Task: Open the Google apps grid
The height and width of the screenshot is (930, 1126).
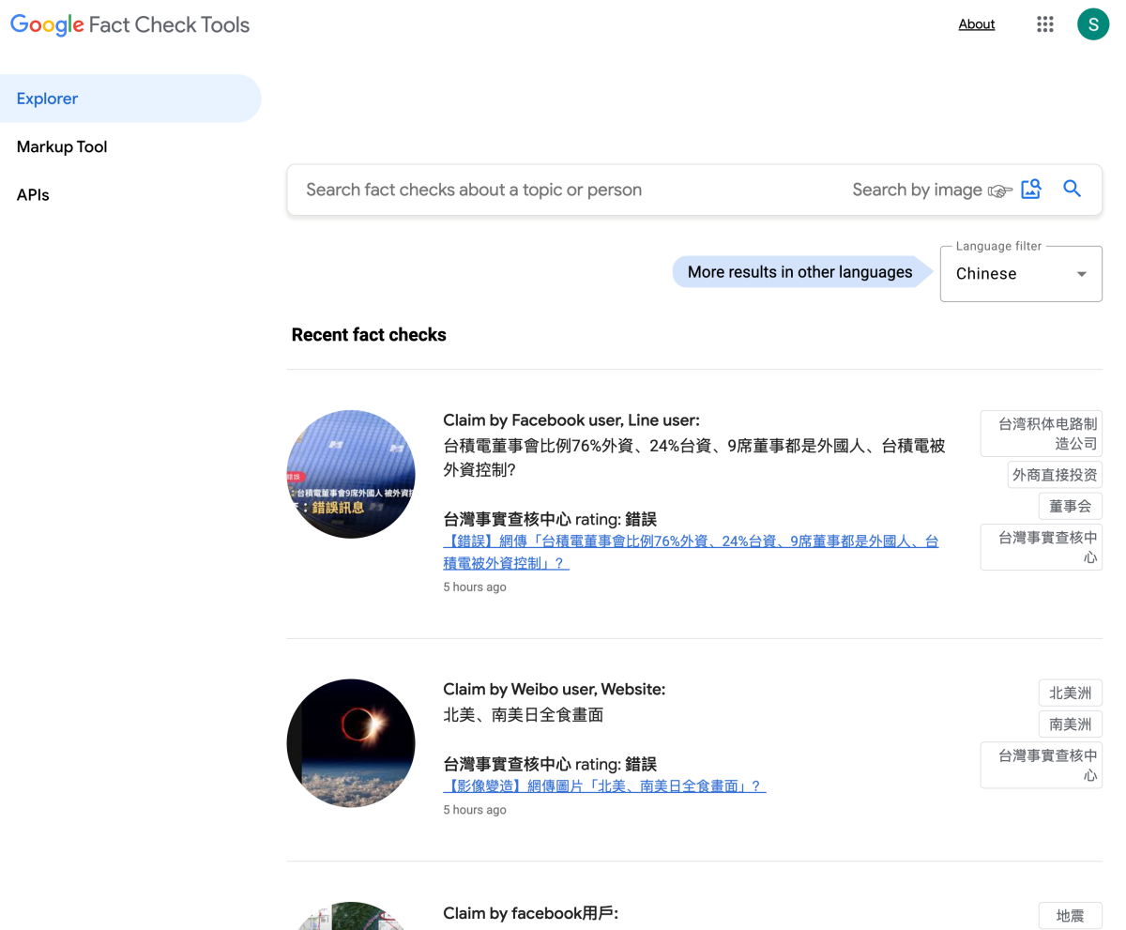Action: pyautogui.click(x=1045, y=24)
